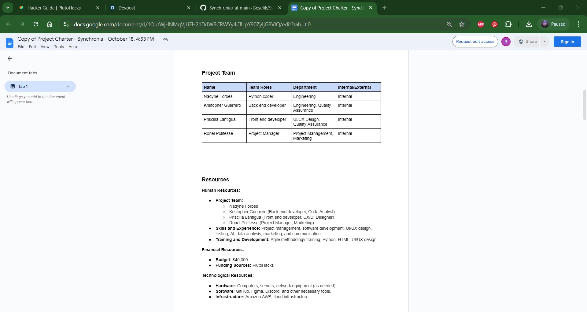Screen dimensions: 587x312
Task: Click the Department header cell
Action: coord(313,87)
